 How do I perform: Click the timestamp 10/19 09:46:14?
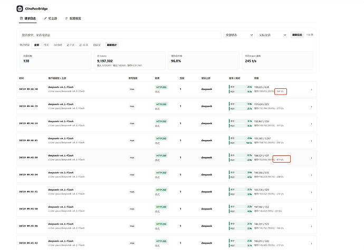pyautogui.click(x=28, y=123)
